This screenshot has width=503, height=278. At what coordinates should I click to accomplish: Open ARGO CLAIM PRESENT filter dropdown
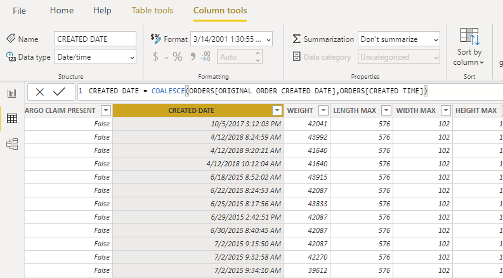tap(105, 110)
